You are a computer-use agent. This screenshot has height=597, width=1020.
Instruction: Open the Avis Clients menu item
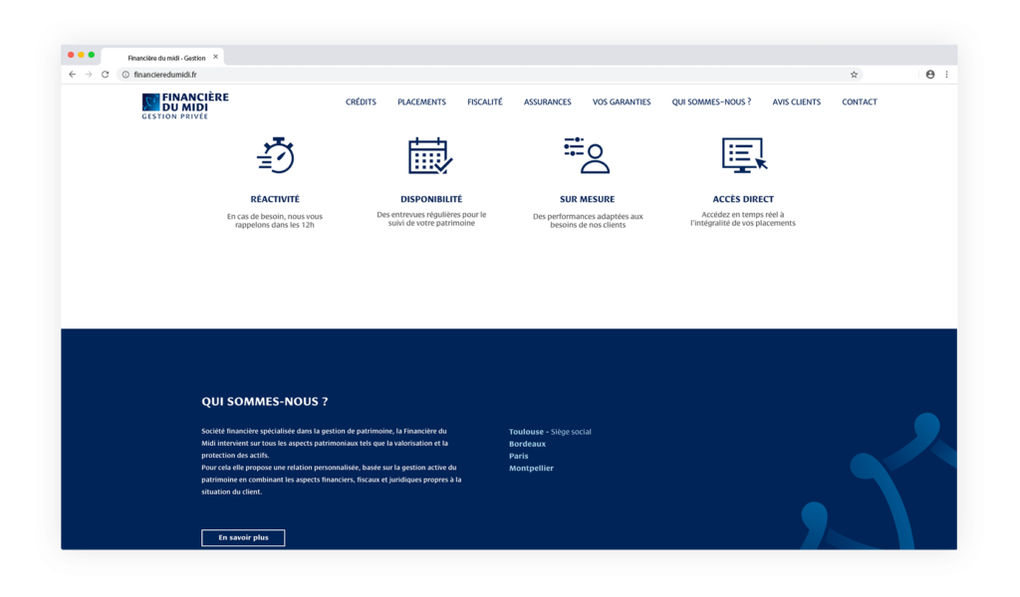pos(796,102)
